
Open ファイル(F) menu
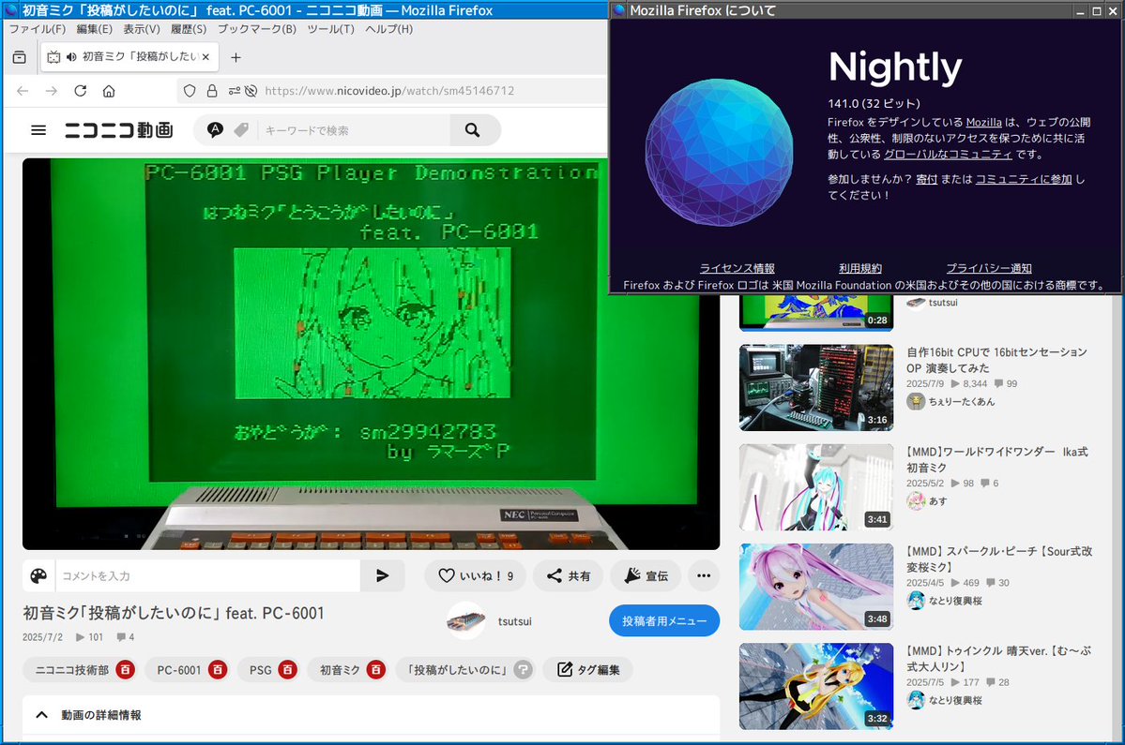pyautogui.click(x=38, y=29)
